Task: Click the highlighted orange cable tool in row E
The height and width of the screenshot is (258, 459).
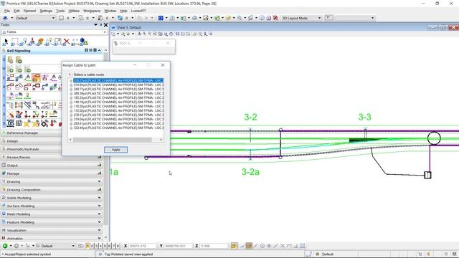Action: pyautogui.click(x=37, y=78)
